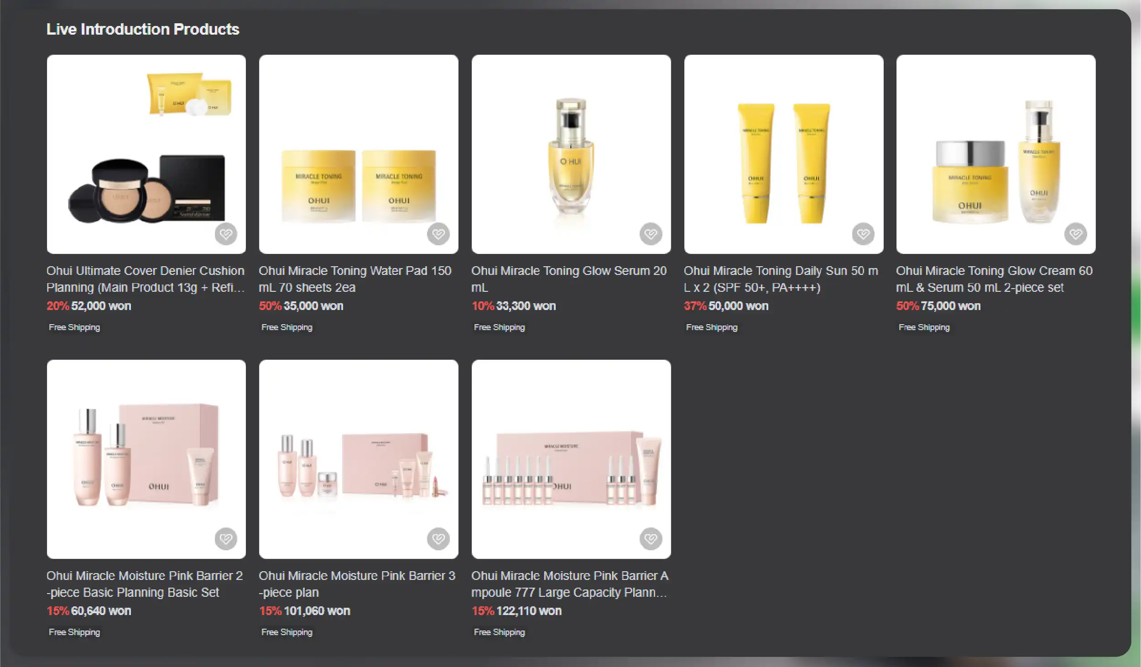The image size is (1141, 667).
Task: Select the 33,300 won price of Glow Serum
Action: click(x=526, y=306)
